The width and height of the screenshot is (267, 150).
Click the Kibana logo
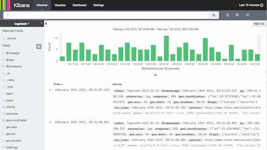(21, 5)
